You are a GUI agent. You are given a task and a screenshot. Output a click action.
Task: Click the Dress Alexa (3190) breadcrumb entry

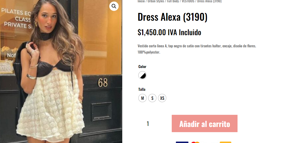coord(209,1)
